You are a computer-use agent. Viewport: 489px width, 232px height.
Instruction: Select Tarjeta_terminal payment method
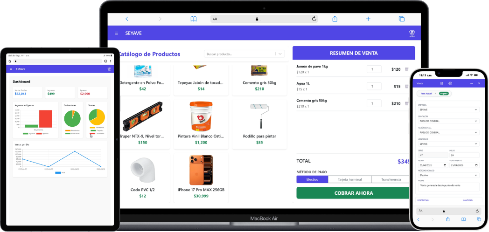click(x=350, y=179)
